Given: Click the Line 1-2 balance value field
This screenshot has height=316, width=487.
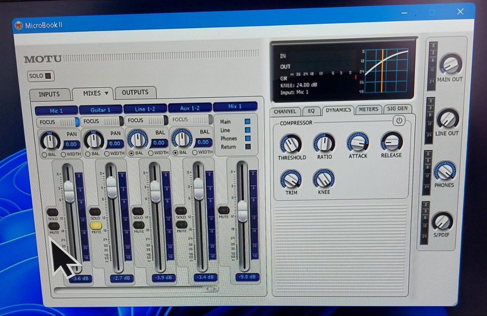Looking at the screenshot, I should click(x=159, y=143).
